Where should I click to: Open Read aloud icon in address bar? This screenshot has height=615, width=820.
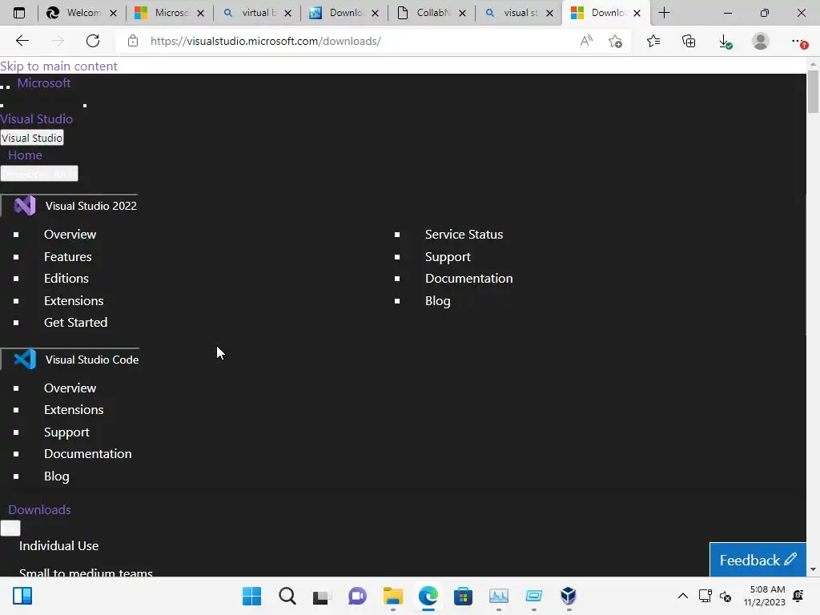586,41
